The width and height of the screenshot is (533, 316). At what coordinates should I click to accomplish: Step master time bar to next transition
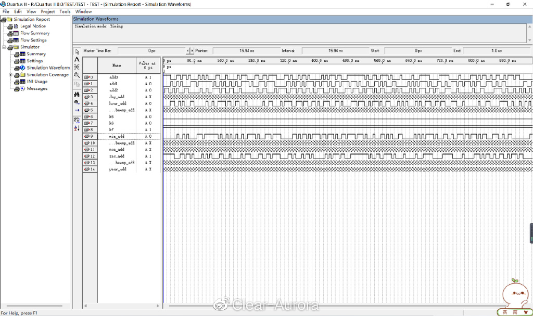coord(192,50)
